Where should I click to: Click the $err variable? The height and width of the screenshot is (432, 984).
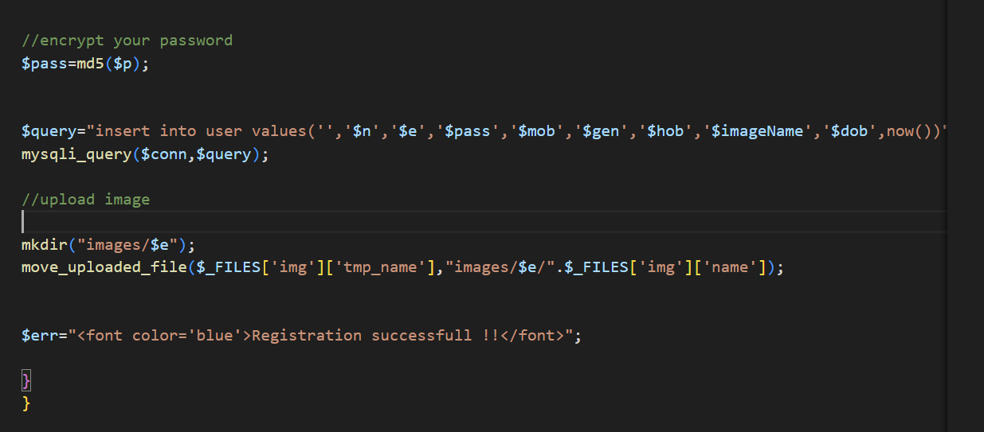click(x=40, y=336)
